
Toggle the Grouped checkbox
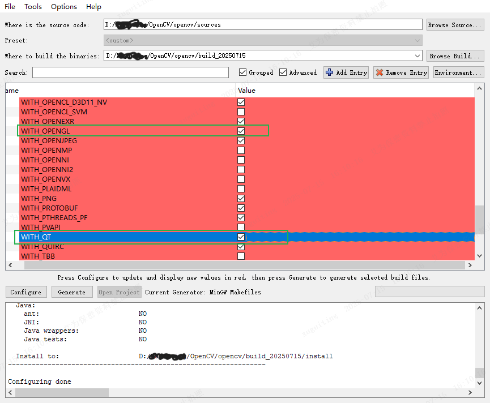(x=242, y=72)
